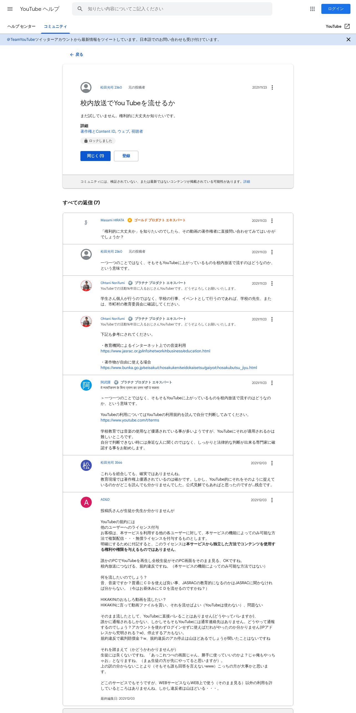Image resolution: width=356 pixels, height=713 pixels.
Task: Click the back arrow 戻る
Action: click(76, 55)
